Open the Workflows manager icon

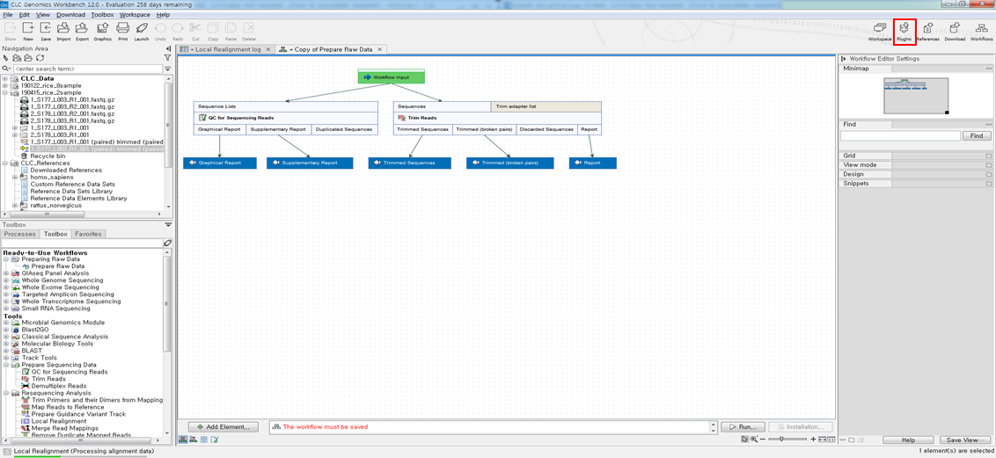[x=981, y=28]
